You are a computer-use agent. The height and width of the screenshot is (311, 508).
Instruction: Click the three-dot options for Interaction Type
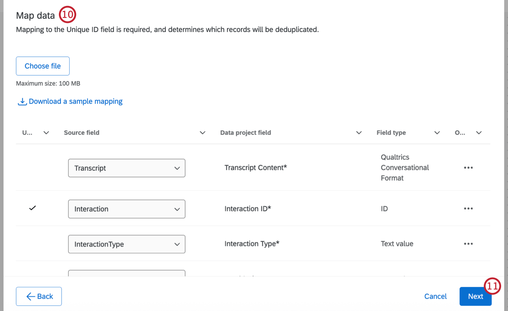coord(468,244)
